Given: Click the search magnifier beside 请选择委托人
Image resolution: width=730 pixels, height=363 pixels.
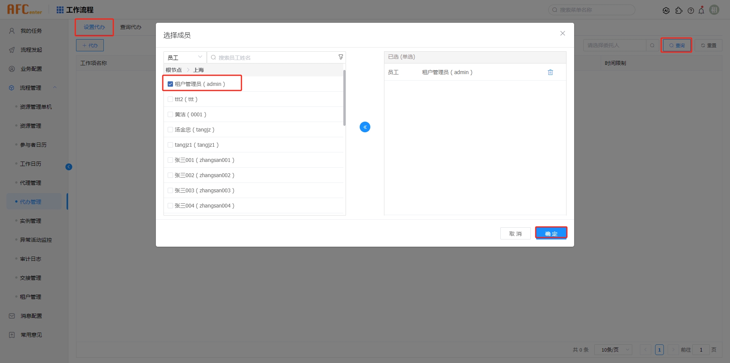Looking at the screenshot, I should coord(652,45).
